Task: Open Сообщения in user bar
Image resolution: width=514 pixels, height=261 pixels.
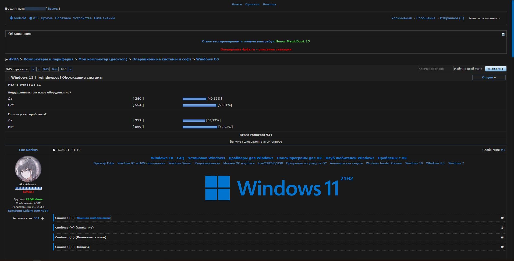Action: click(x=426, y=18)
